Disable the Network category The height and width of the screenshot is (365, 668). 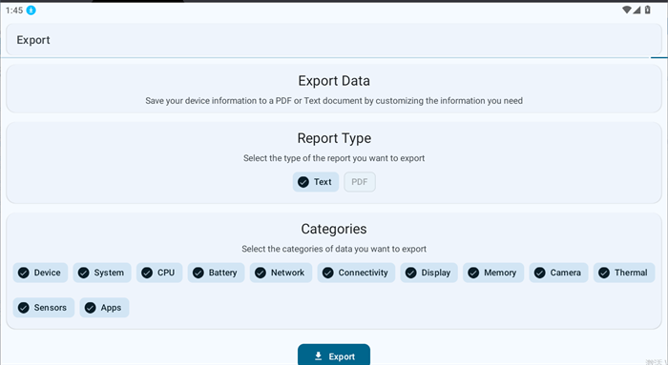281,273
